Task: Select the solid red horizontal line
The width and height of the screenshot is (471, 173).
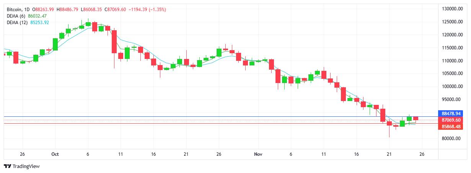Action: click(191, 123)
